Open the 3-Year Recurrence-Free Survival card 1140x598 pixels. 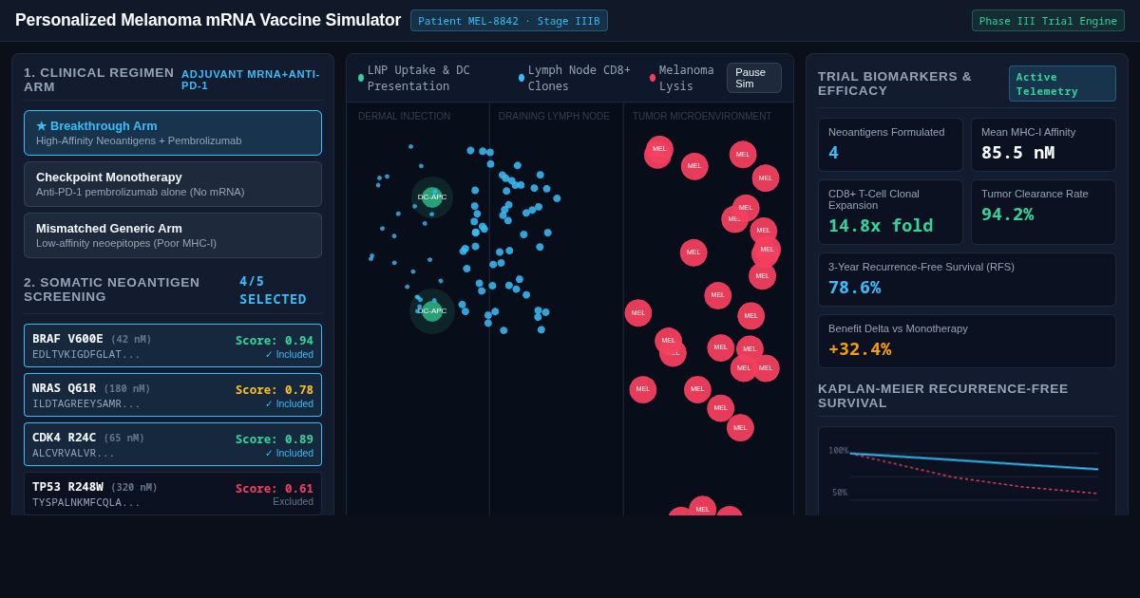[967, 280]
